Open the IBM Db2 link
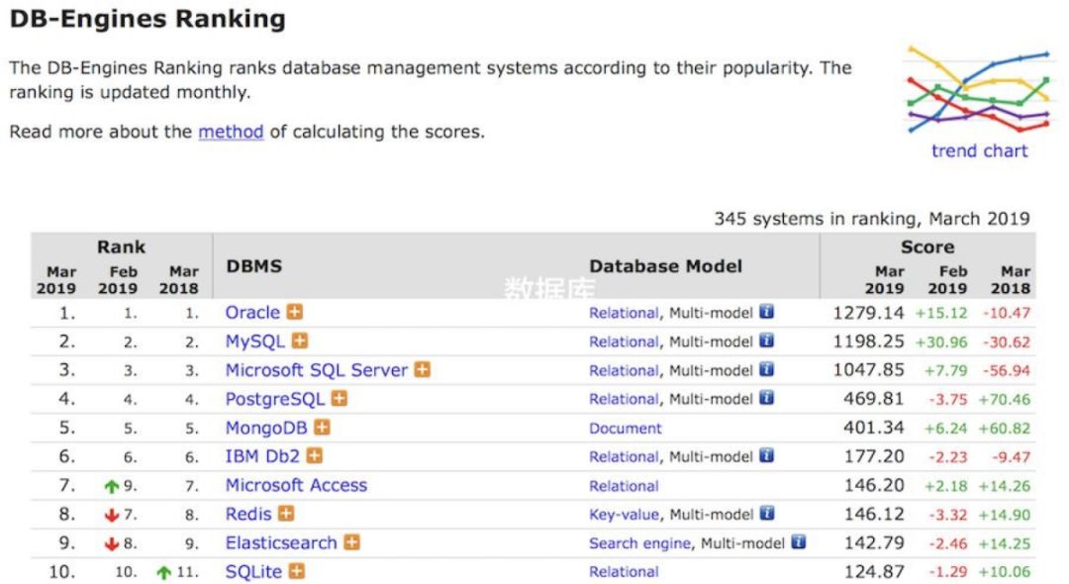The width and height of the screenshot is (1069, 584). (262, 456)
